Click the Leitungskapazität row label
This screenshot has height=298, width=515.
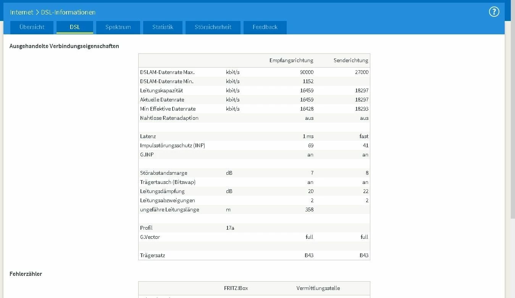coord(161,90)
